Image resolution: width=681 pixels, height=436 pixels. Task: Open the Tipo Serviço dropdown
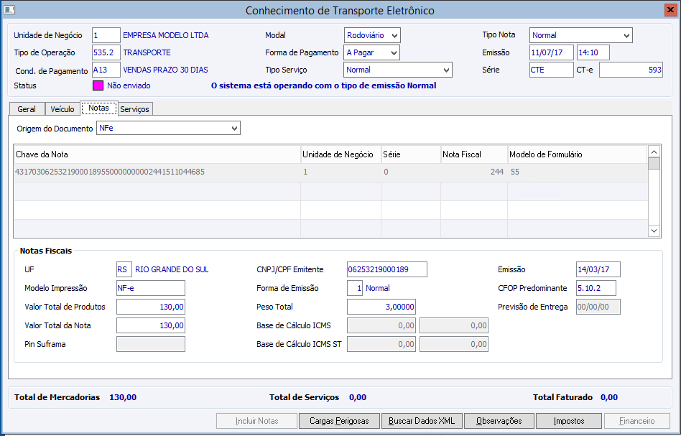397,70
